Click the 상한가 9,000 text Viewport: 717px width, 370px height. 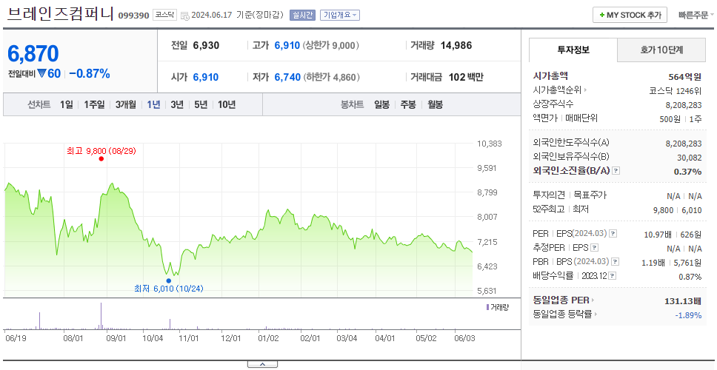(332, 46)
